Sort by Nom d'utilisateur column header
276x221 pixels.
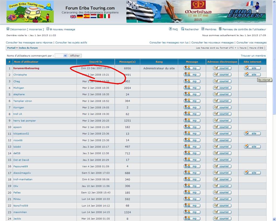tap(26, 62)
